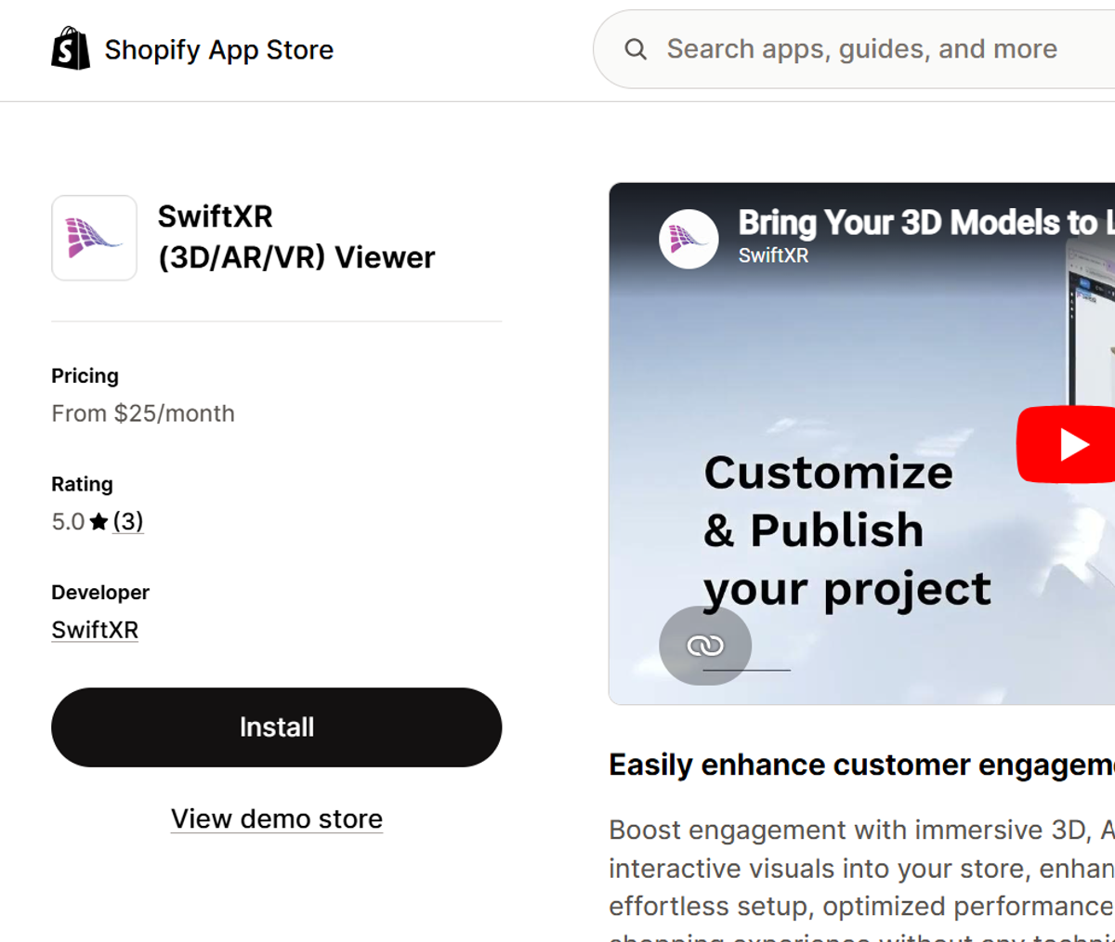Image resolution: width=1115 pixels, height=942 pixels.
Task: Open the SwiftXR developer link
Action: tap(95, 630)
